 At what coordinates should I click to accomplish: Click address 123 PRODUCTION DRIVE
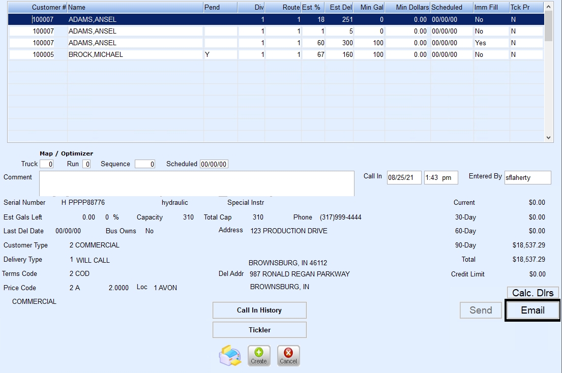click(289, 231)
